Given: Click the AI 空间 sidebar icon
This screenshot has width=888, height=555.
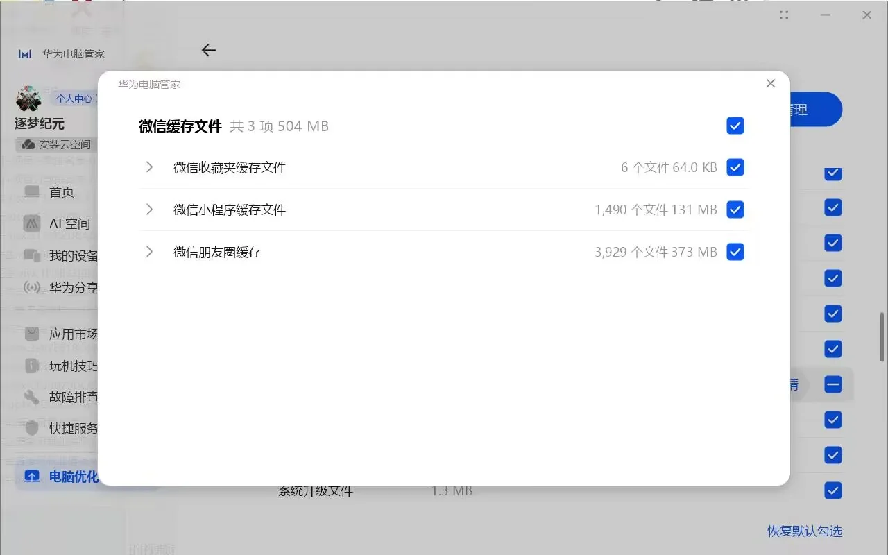Looking at the screenshot, I should tap(32, 223).
